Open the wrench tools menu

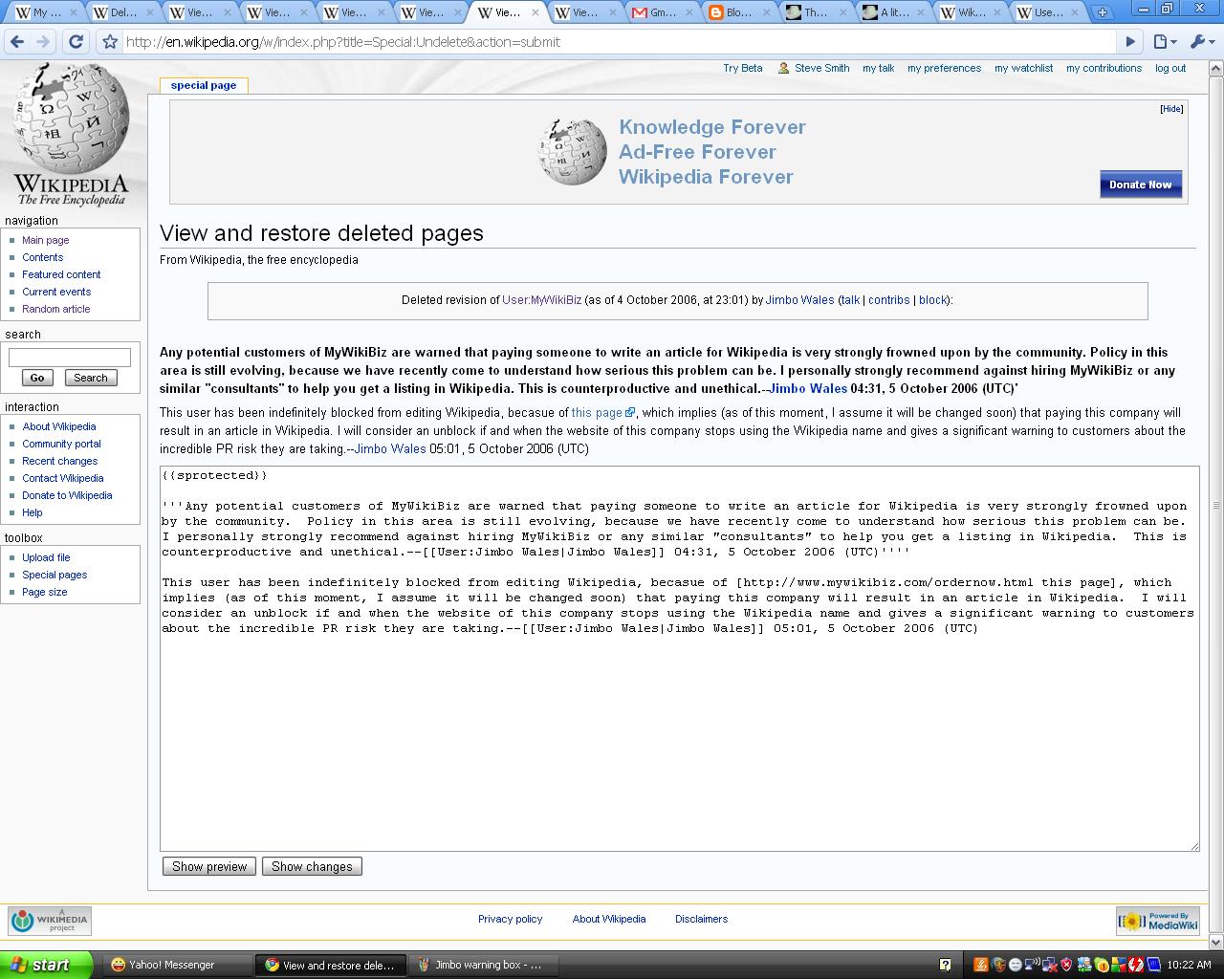pyautogui.click(x=1200, y=42)
